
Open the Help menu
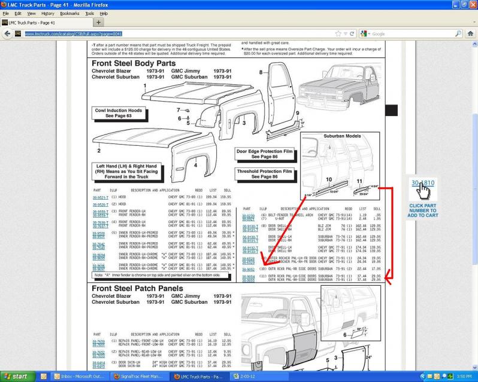tap(104, 14)
